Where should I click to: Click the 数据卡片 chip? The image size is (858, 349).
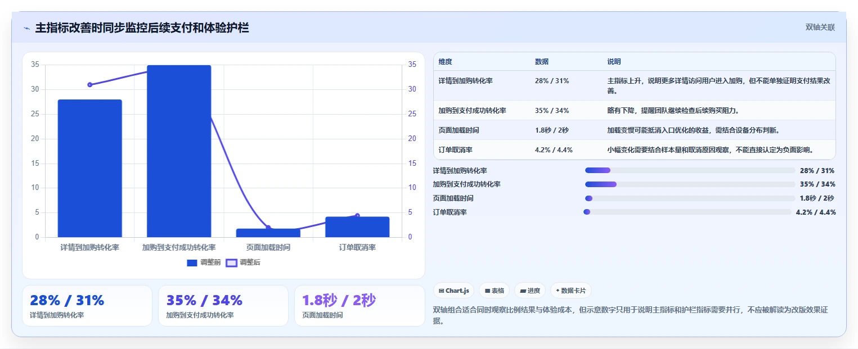570,291
